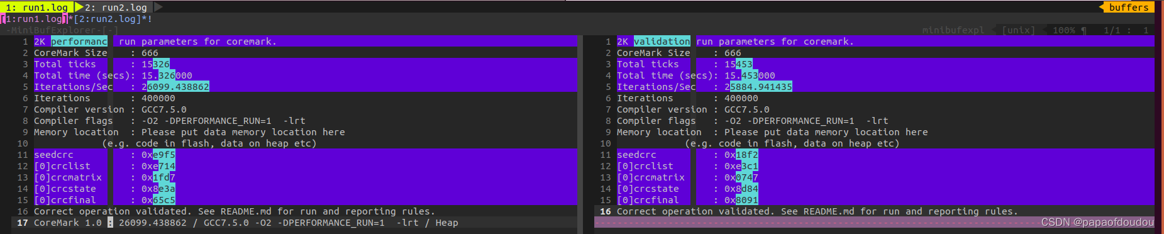Click line number 16 in right pane

click(x=606, y=211)
